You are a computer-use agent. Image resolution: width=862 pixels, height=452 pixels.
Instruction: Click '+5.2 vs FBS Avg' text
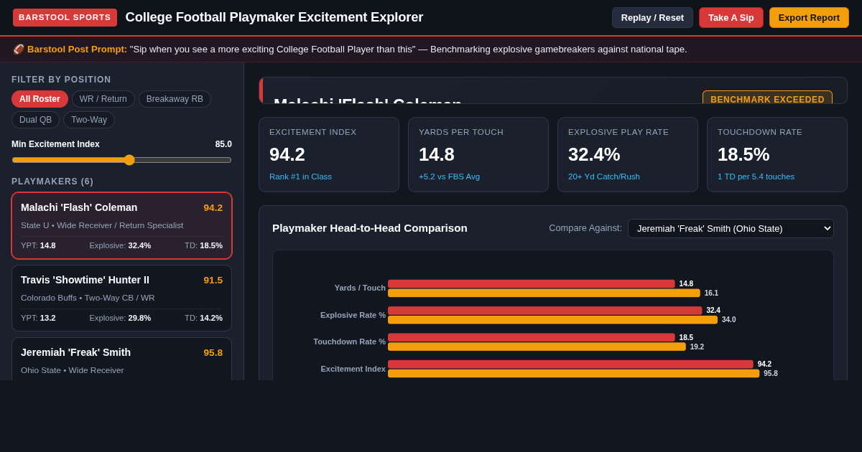pos(449,176)
